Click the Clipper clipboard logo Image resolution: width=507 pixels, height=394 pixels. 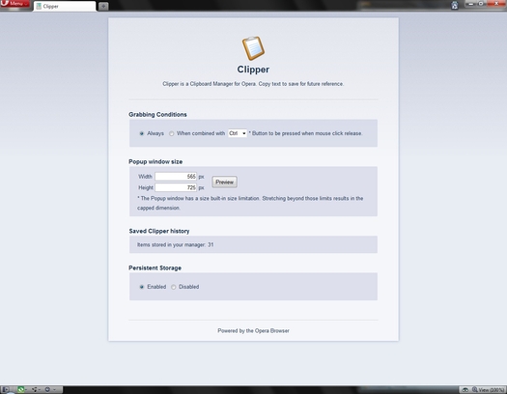(x=253, y=48)
